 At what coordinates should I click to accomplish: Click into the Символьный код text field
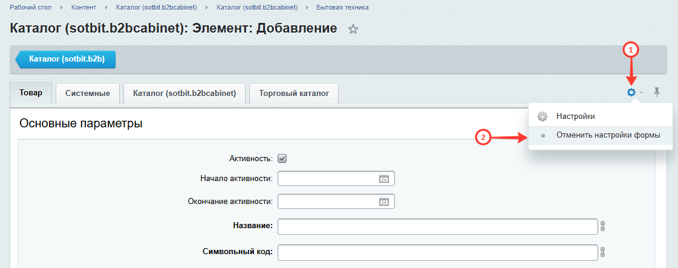[x=438, y=252]
